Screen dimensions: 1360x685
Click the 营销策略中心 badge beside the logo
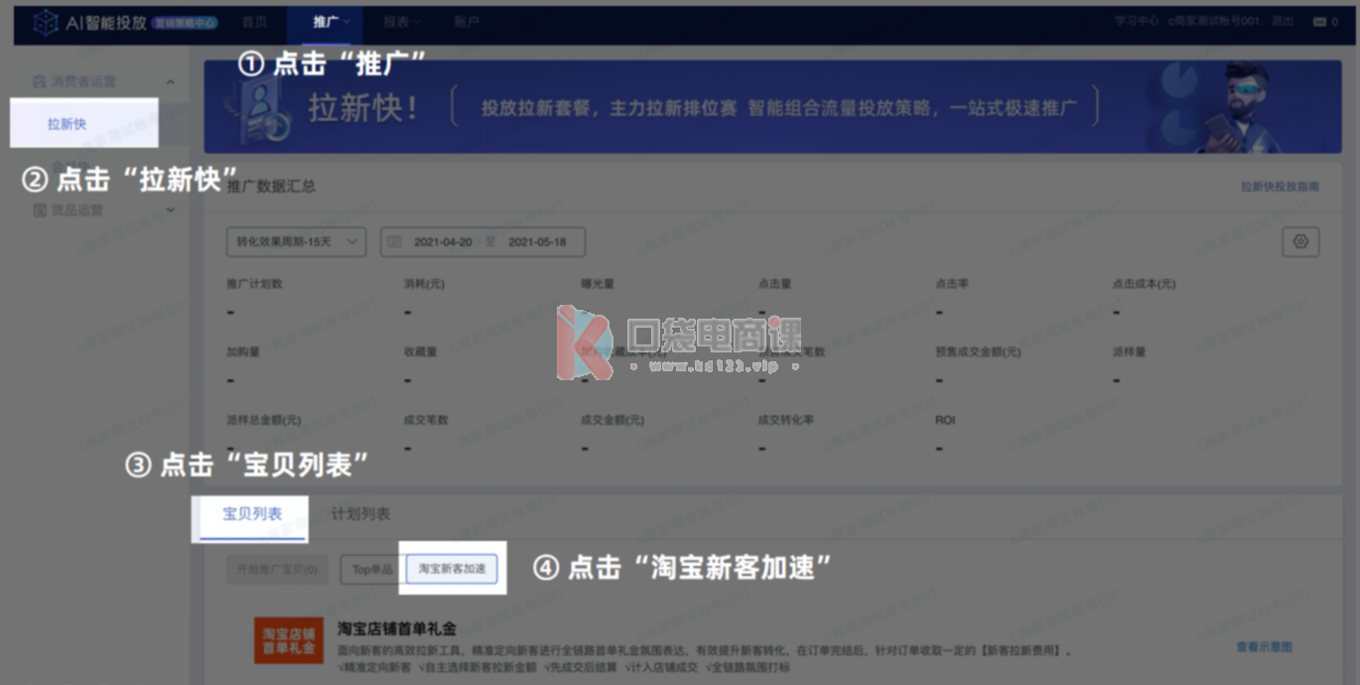click(185, 23)
